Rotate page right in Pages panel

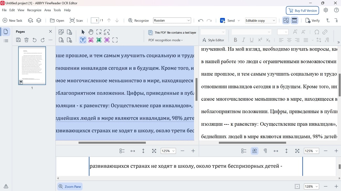tap(42, 40)
